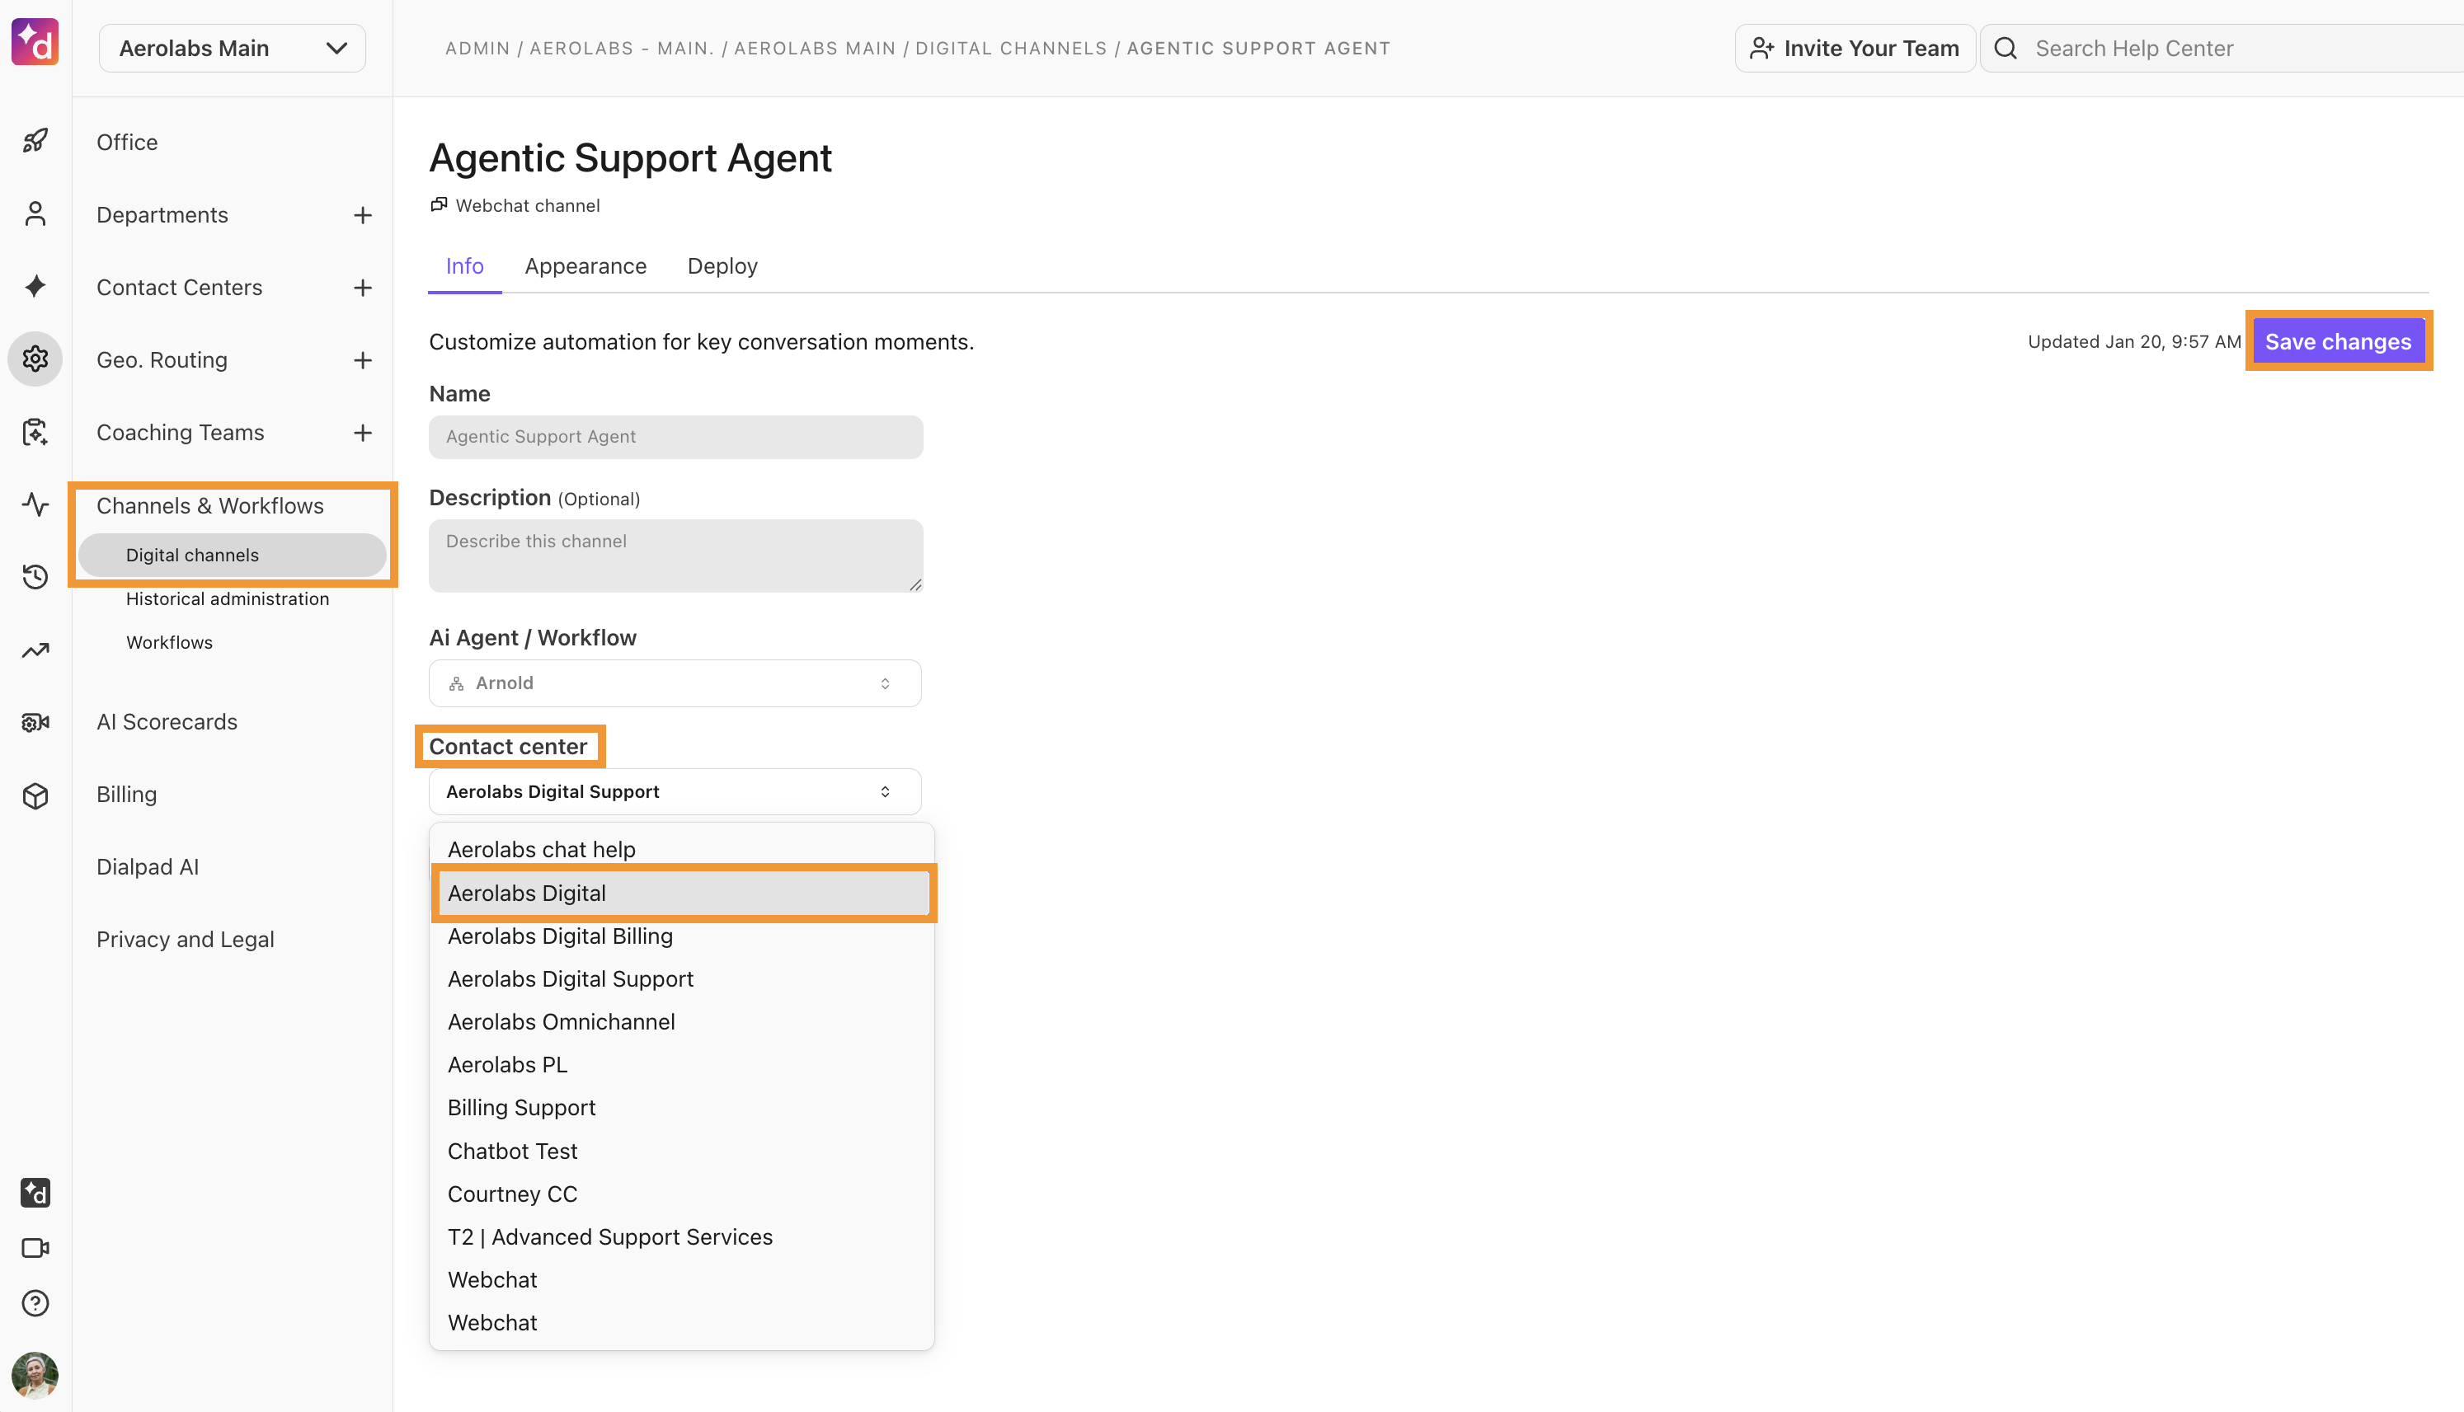The height and width of the screenshot is (1412, 2464).
Task: Open the Ai Agent / Workflow Arnold dropdown
Action: point(675,683)
